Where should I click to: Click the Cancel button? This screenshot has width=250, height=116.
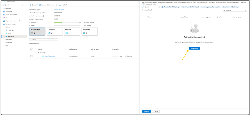pos(156,112)
